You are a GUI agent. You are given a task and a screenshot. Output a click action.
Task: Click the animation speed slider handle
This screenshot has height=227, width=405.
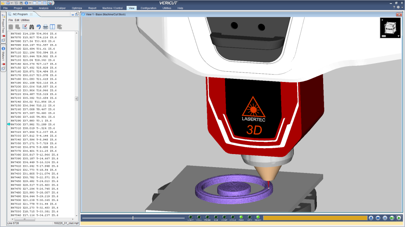(x=133, y=218)
